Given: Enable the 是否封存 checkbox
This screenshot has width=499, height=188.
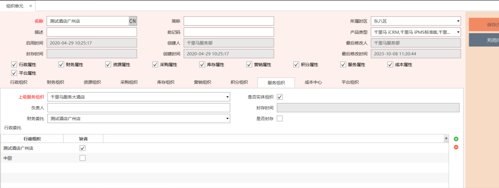Looking at the screenshot, I should pyautogui.click(x=280, y=118).
